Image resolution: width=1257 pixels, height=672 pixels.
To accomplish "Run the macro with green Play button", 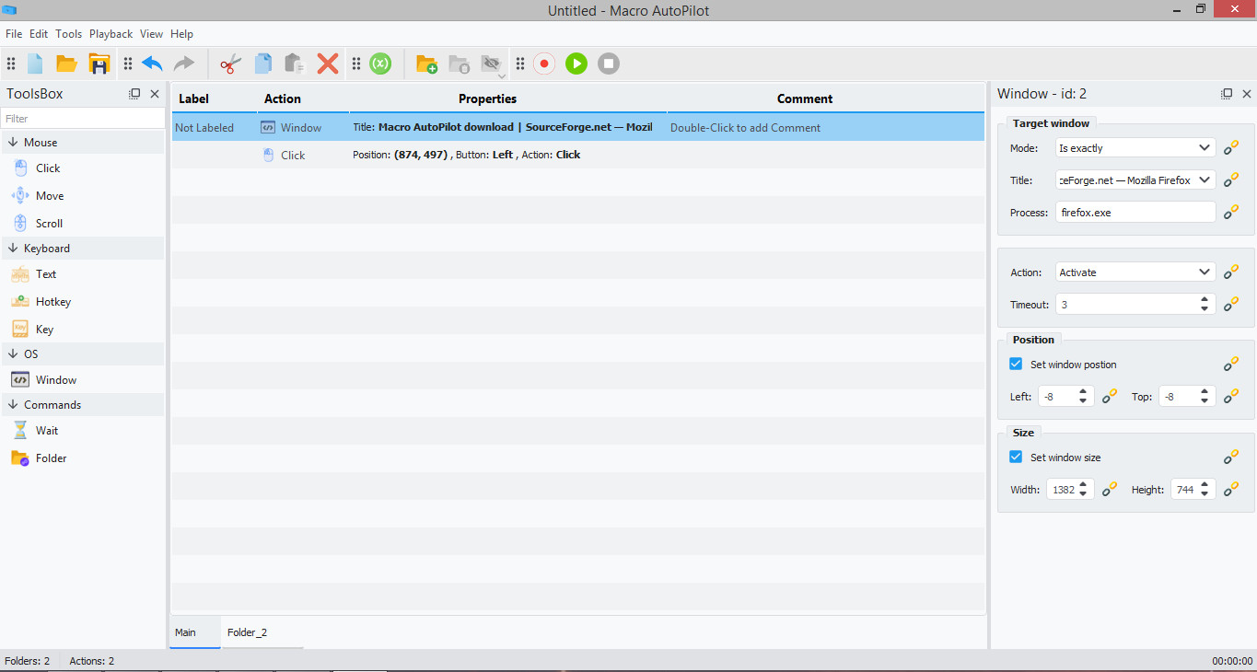I will pos(576,64).
